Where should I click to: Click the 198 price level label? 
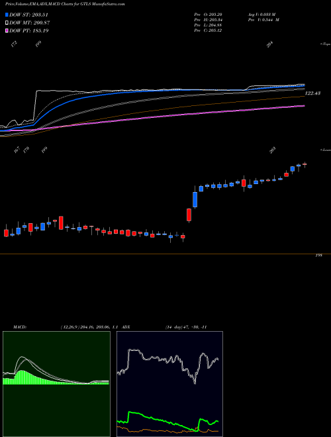point(318,256)
